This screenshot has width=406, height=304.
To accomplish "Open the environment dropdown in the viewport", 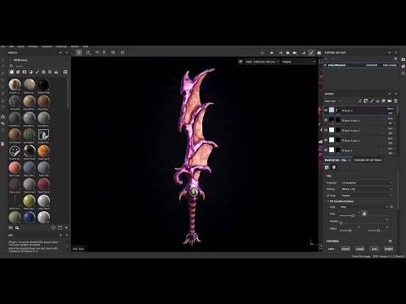I will point(262,62).
